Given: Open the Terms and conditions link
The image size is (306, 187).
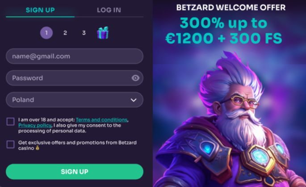Looking at the screenshot, I should pyautogui.click(x=101, y=120).
